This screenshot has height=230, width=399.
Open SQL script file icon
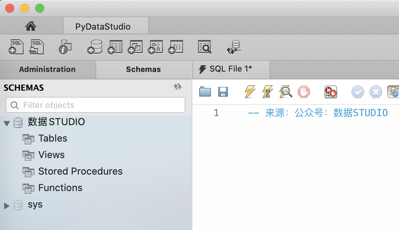coord(37,47)
